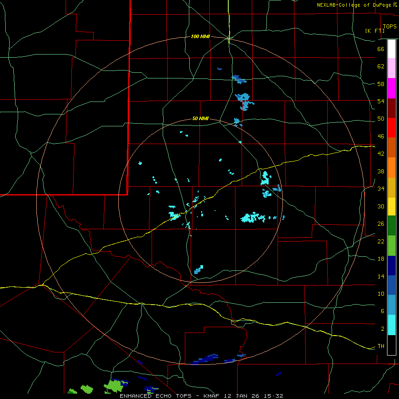The image size is (399, 399).
Task: Click the white swatch in the tops legend
Action: [391, 49]
